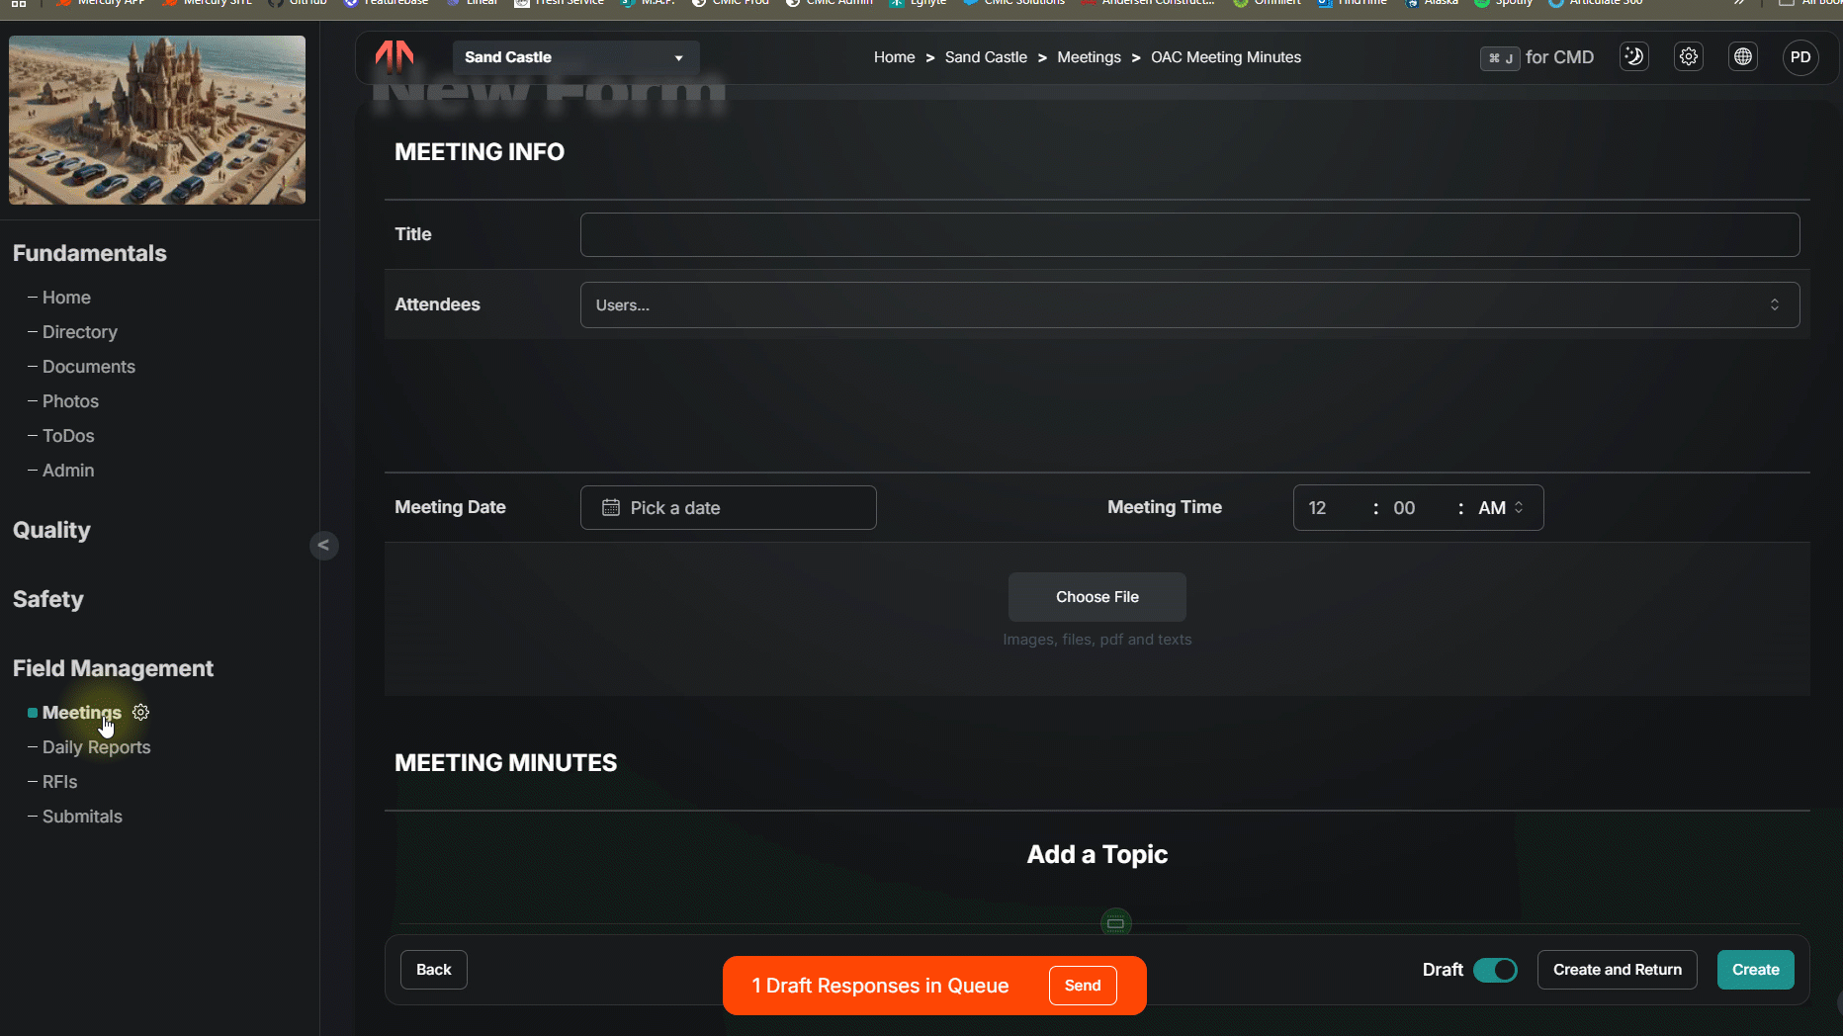Expand the Attendees Users dropdown
The width and height of the screenshot is (1843, 1036).
click(1188, 304)
